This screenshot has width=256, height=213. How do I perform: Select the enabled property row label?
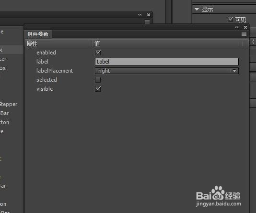tap(46, 53)
